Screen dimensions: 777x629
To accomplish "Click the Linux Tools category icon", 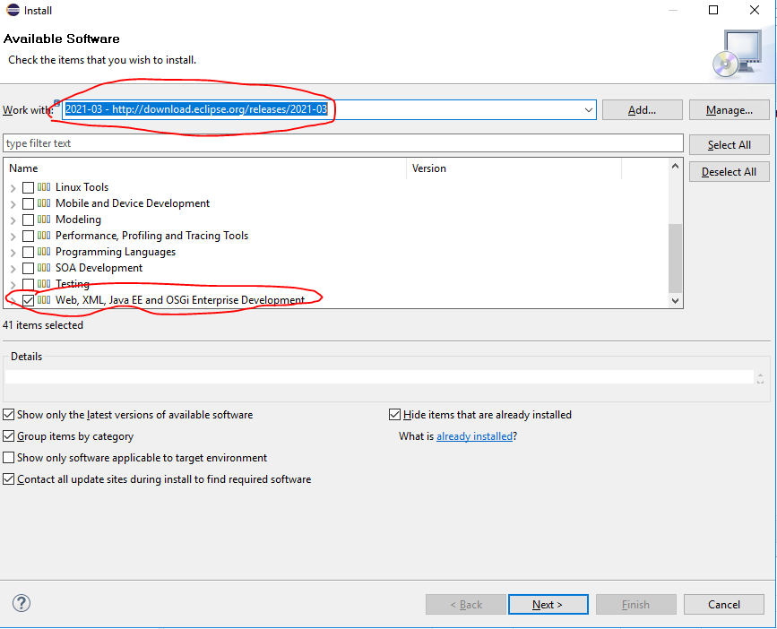I will (x=44, y=187).
